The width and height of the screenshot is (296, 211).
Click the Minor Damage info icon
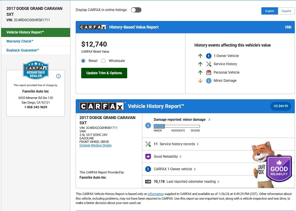point(209,81)
